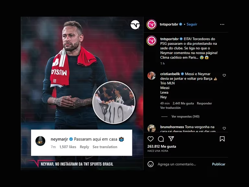Publish comment with Publicar
The height and width of the screenshot is (187, 249).
(219, 164)
